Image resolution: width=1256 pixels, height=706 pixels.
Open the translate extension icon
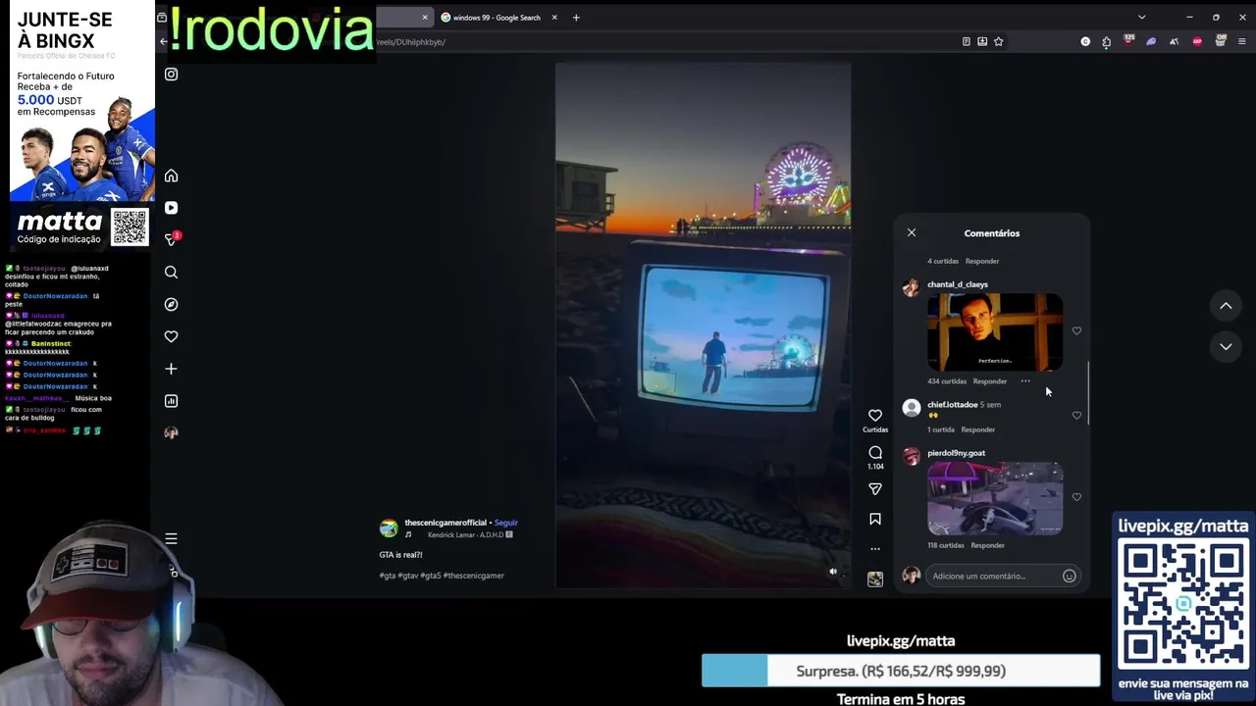1175,41
